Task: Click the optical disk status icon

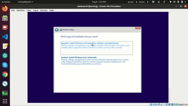Action: click(x=154, y=105)
